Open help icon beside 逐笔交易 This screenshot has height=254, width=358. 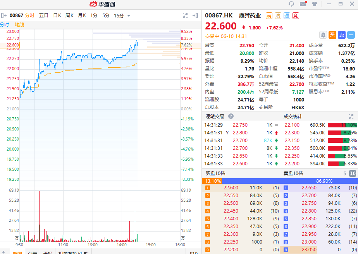click(231, 117)
